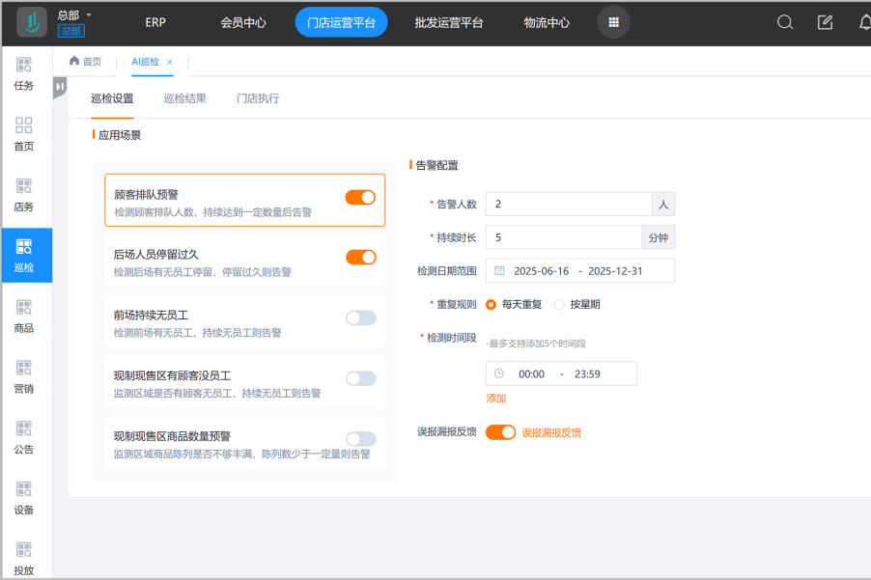Switch to the 巡检结果 tab
Viewport: 871px width, 580px height.
(184, 98)
